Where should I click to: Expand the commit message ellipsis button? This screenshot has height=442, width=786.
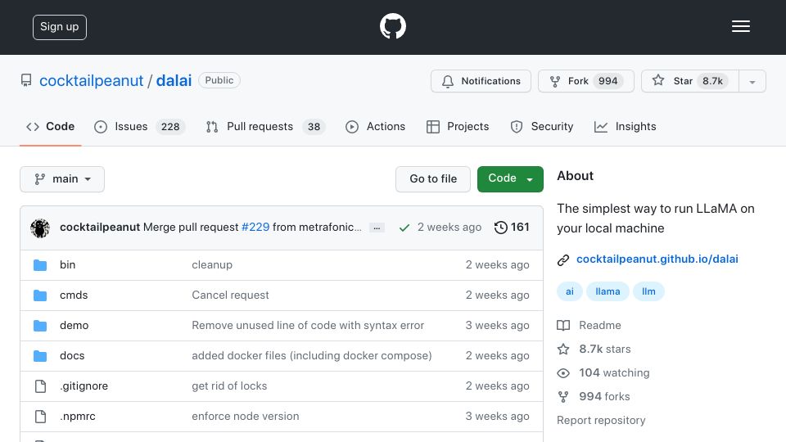click(377, 228)
